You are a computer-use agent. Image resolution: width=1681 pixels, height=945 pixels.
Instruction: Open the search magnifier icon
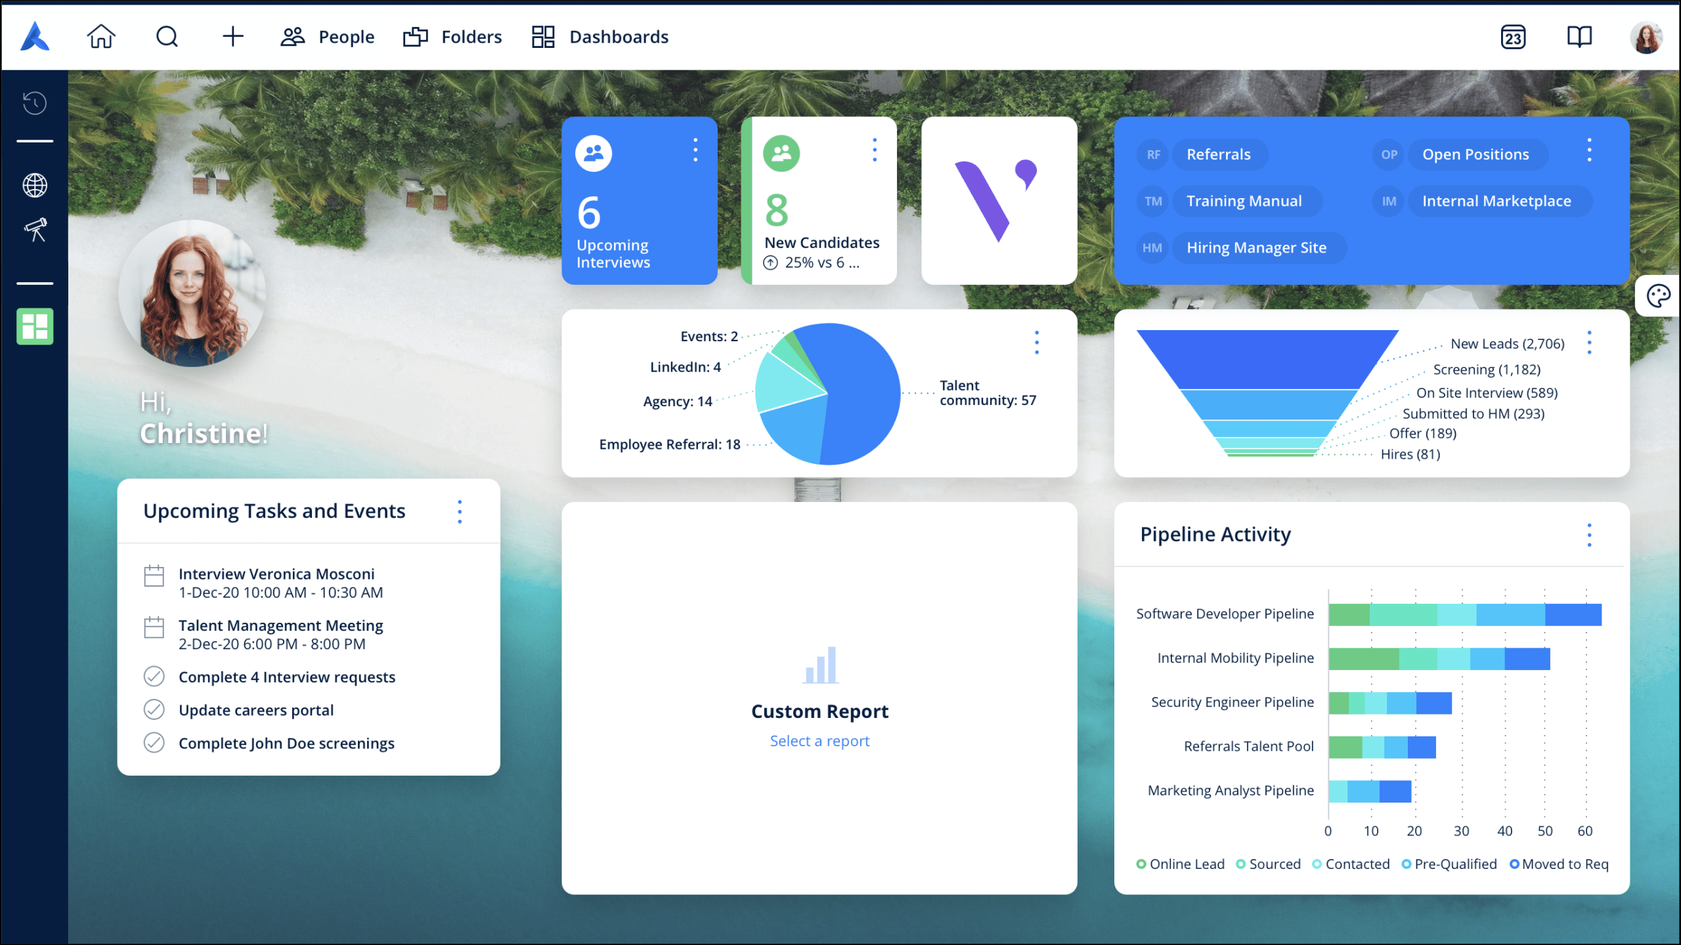[x=167, y=37]
